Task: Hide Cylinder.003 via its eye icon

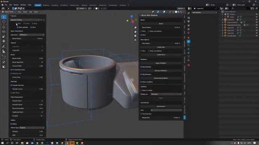Action: [x=257, y=36]
